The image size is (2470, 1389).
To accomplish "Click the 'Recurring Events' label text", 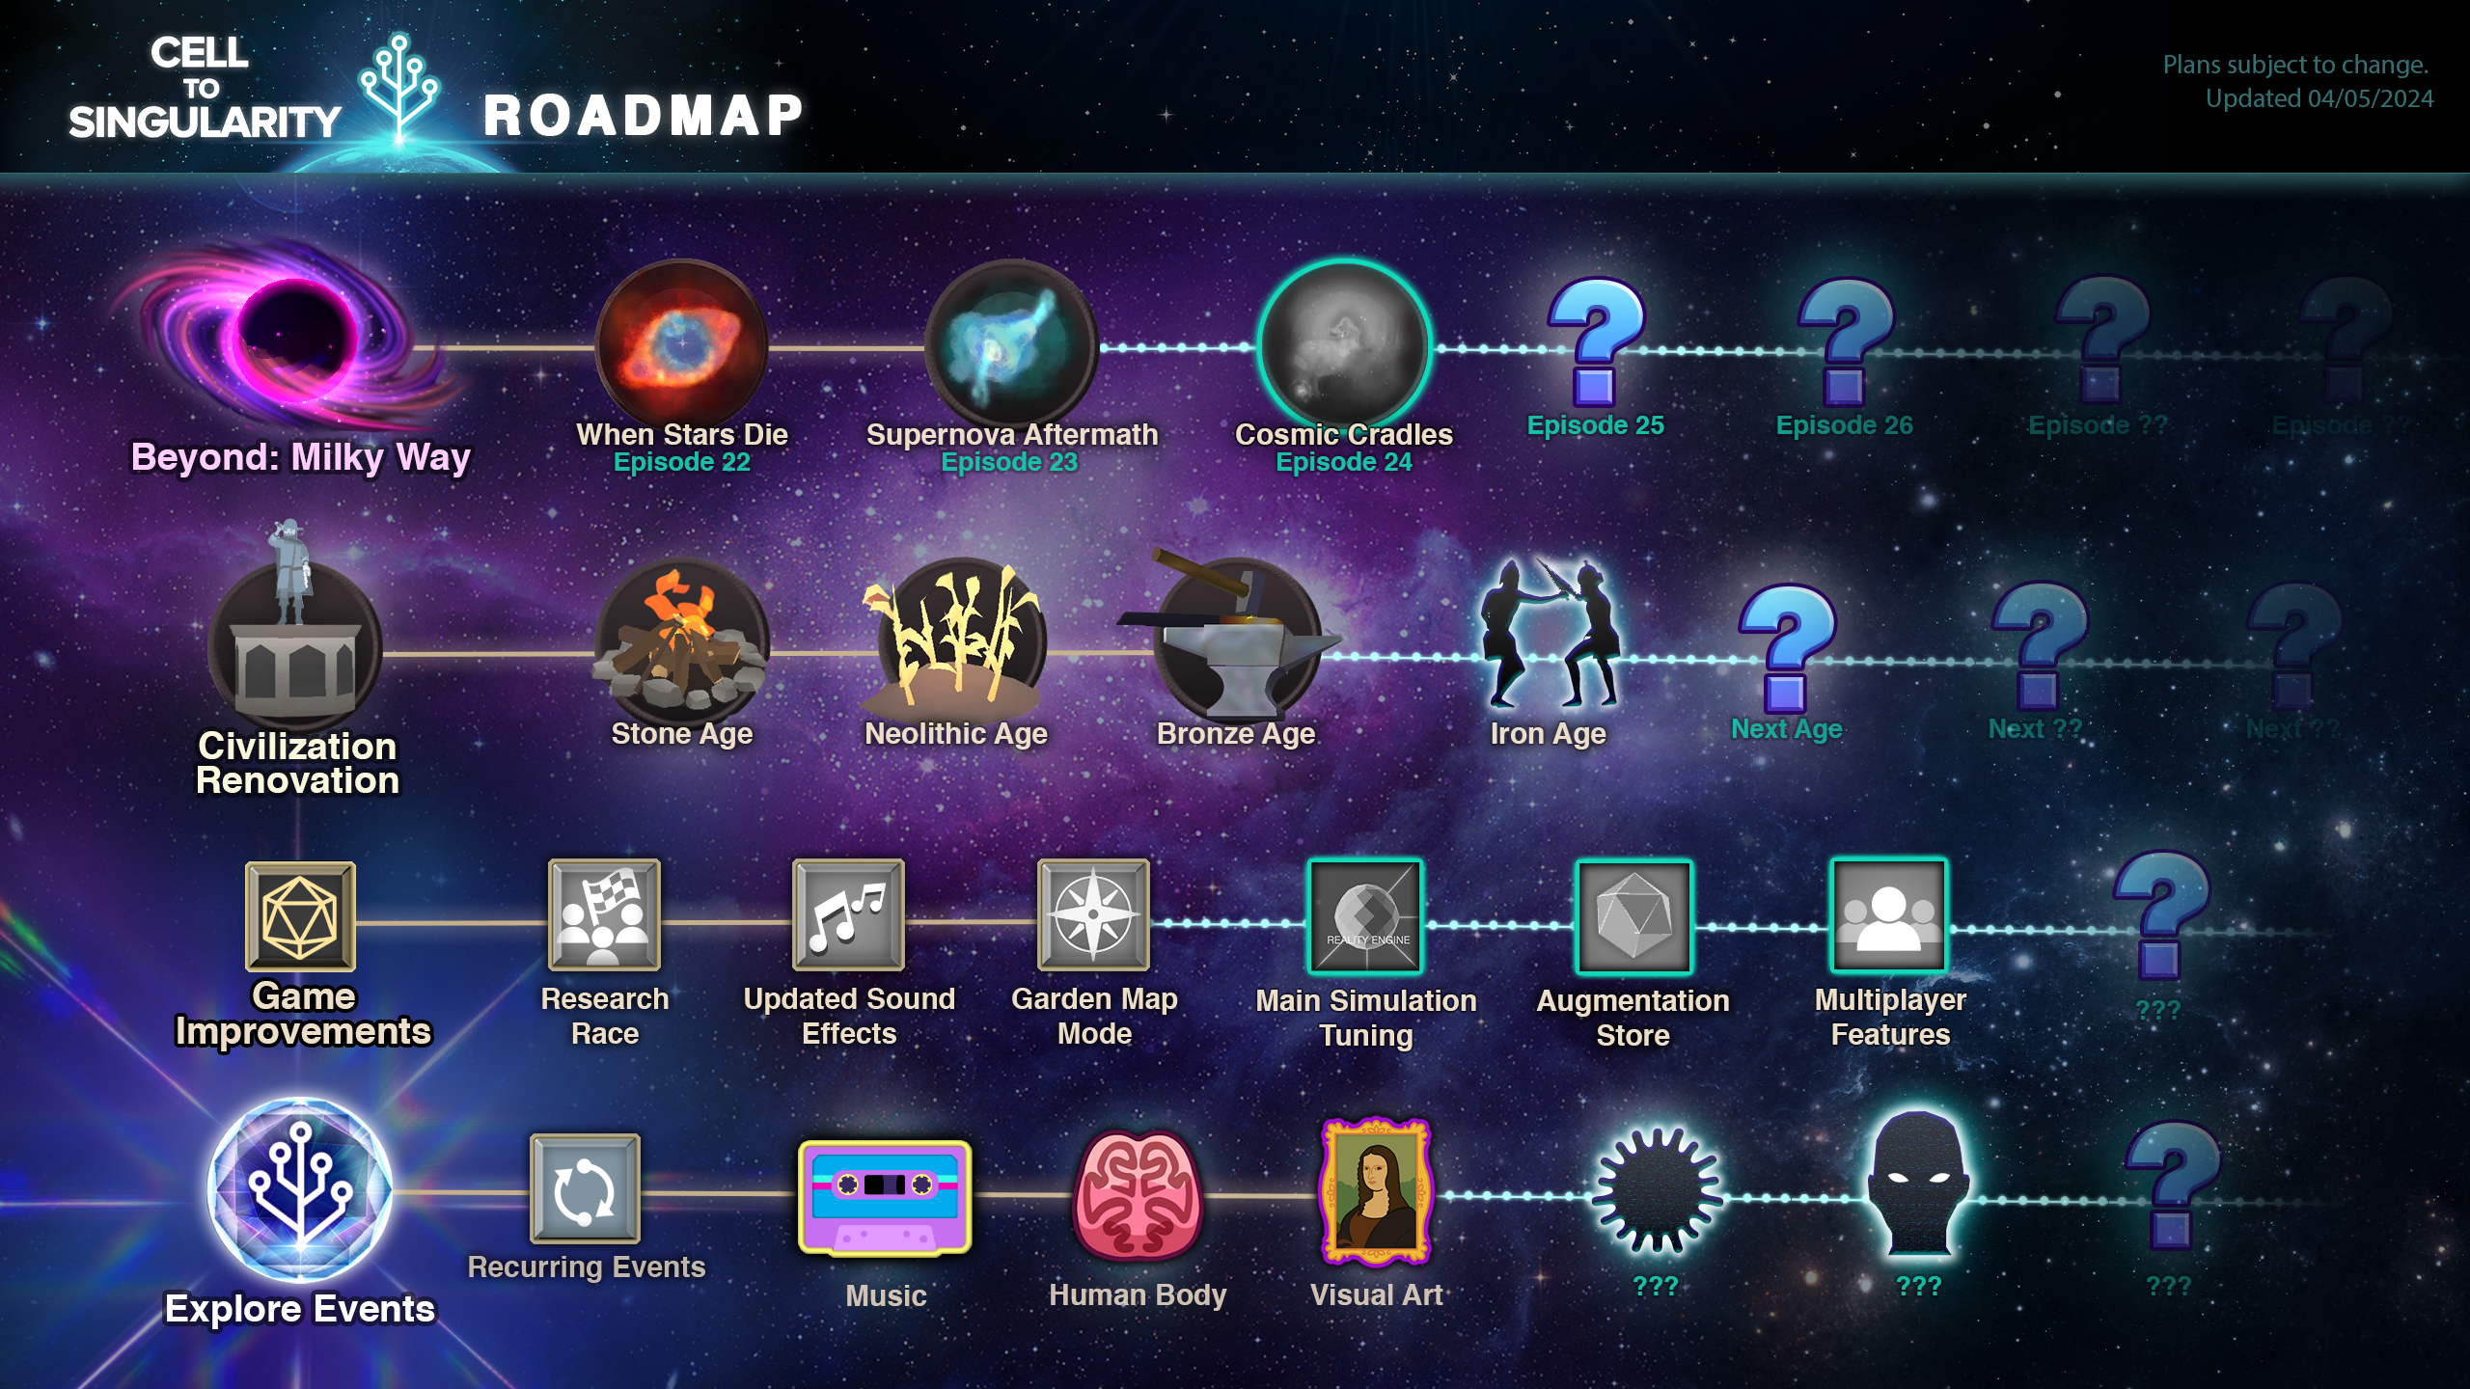I will [x=586, y=1266].
